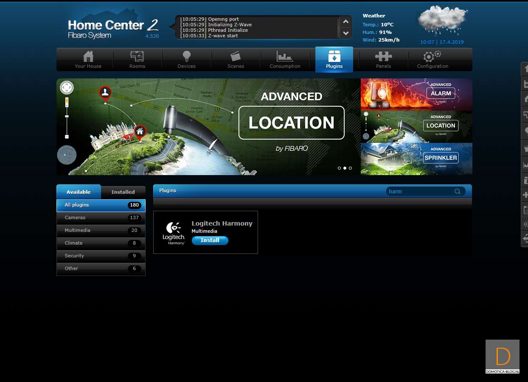Image resolution: width=528 pixels, height=382 pixels.
Task: Click the search magnifier icon
Action: pos(457,192)
